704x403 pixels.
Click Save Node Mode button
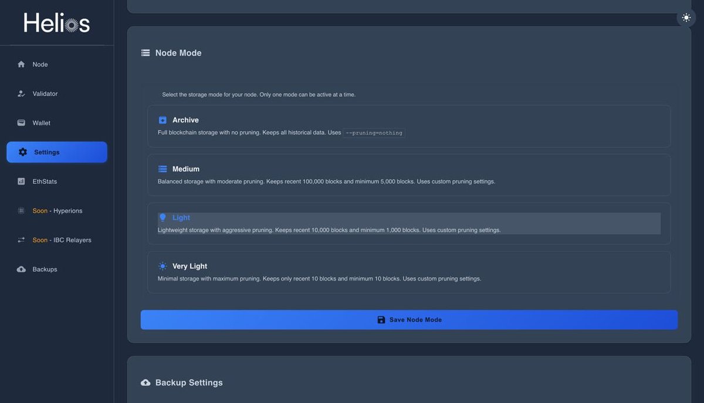(409, 320)
